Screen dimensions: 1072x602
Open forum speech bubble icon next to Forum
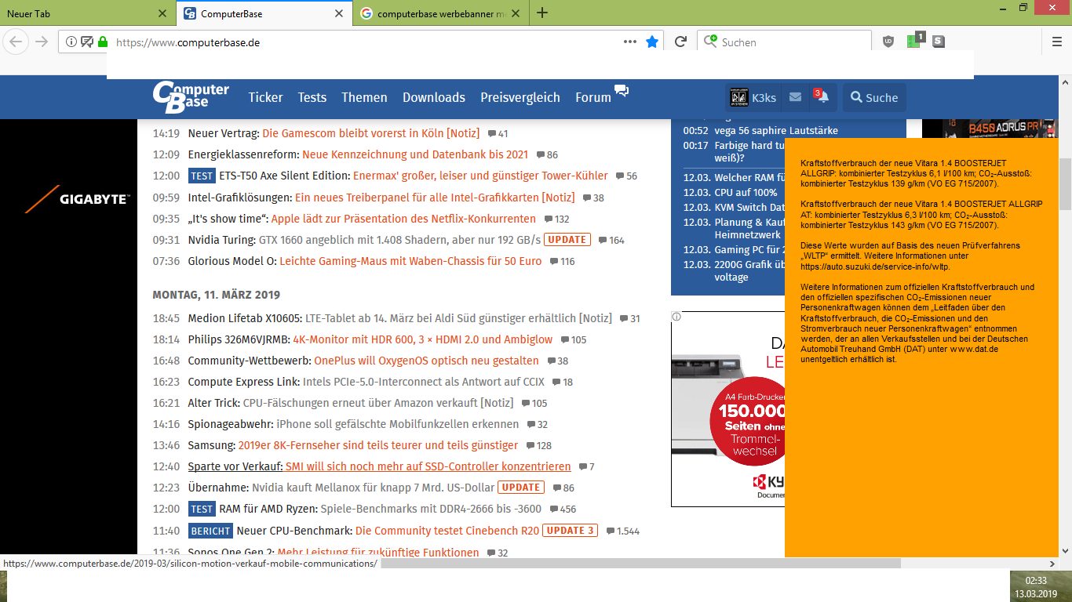click(622, 91)
